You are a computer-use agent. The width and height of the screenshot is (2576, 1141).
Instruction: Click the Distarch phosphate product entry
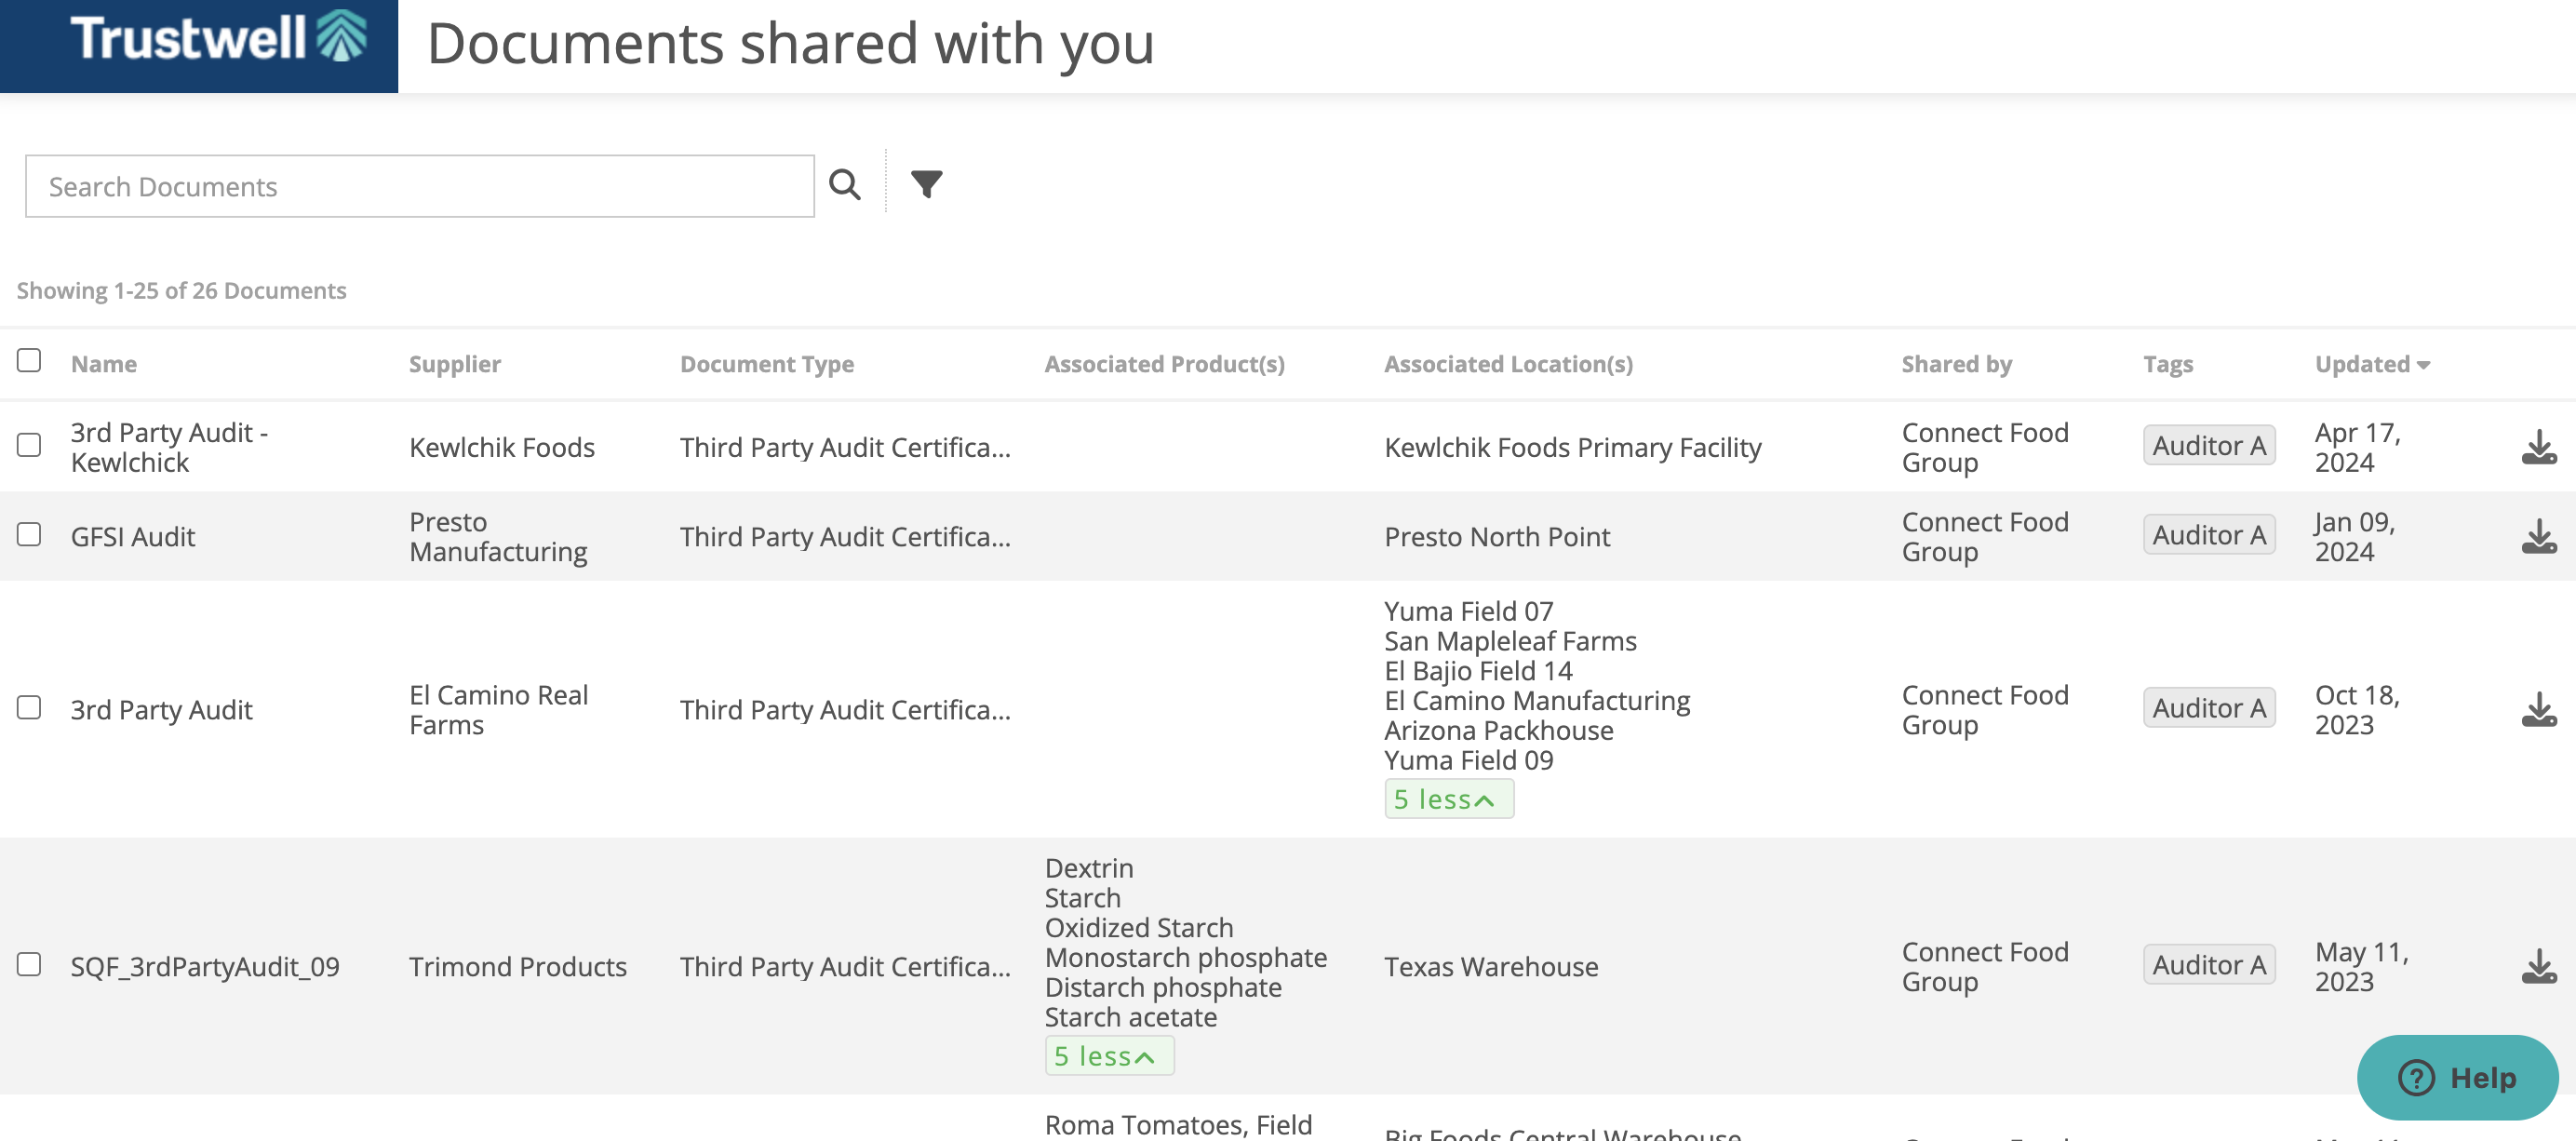(1163, 988)
